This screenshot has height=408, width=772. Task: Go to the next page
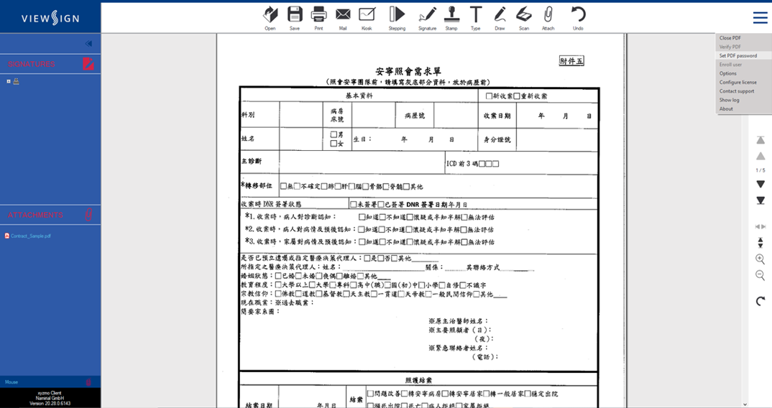pos(760,184)
